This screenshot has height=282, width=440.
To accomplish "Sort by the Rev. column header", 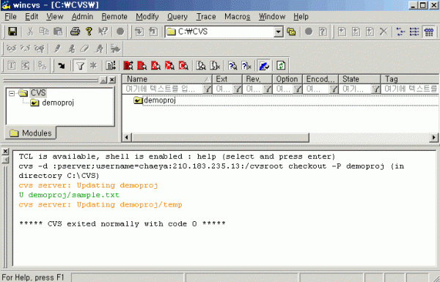I will [x=257, y=79].
